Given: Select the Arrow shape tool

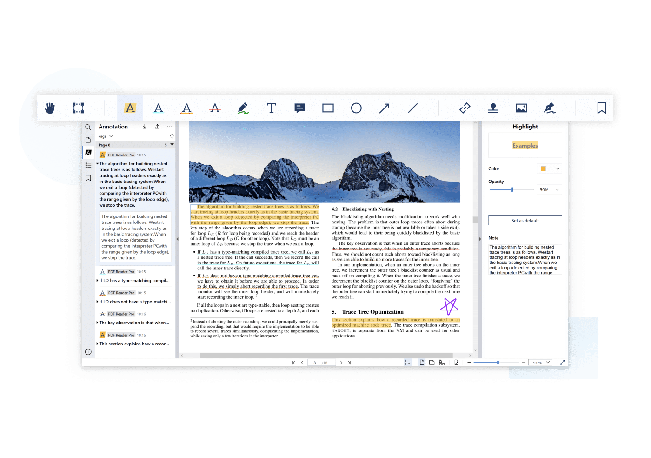Looking at the screenshot, I should (384, 108).
